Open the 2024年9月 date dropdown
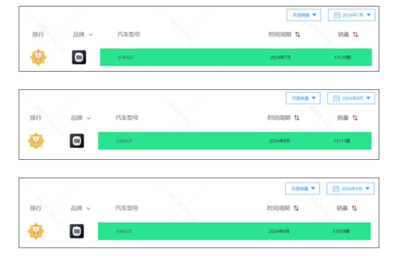 tap(350, 189)
